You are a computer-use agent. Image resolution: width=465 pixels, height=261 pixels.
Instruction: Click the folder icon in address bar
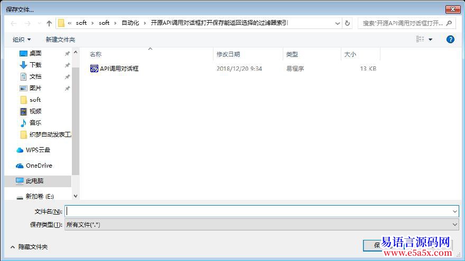[61, 23]
